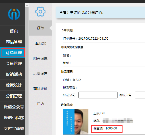Open 数据统计 in the sidebar
145x135 pixels.
[x=14, y=85]
